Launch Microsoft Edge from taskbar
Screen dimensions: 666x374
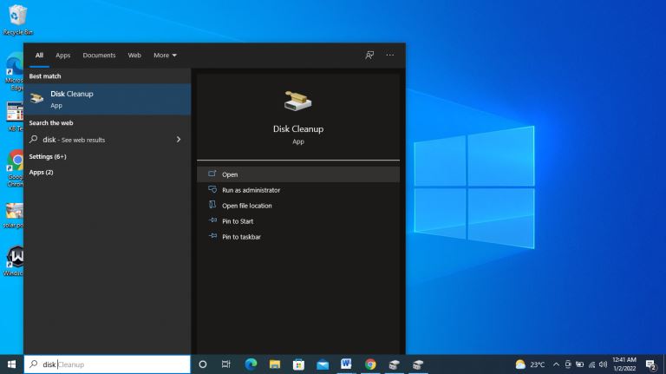point(251,364)
